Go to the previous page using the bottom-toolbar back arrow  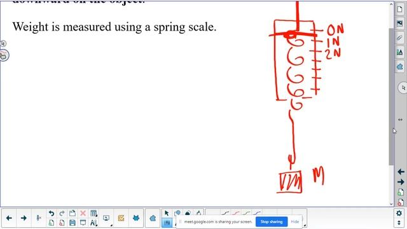click(x=9, y=218)
